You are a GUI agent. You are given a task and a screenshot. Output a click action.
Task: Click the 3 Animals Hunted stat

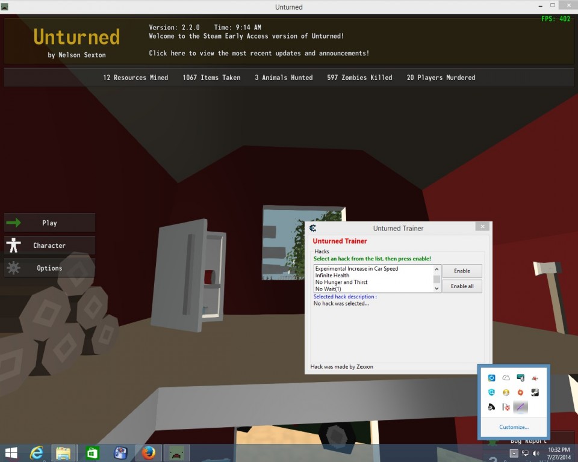pos(284,78)
